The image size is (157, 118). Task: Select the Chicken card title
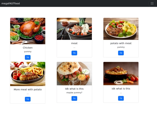click(28, 48)
